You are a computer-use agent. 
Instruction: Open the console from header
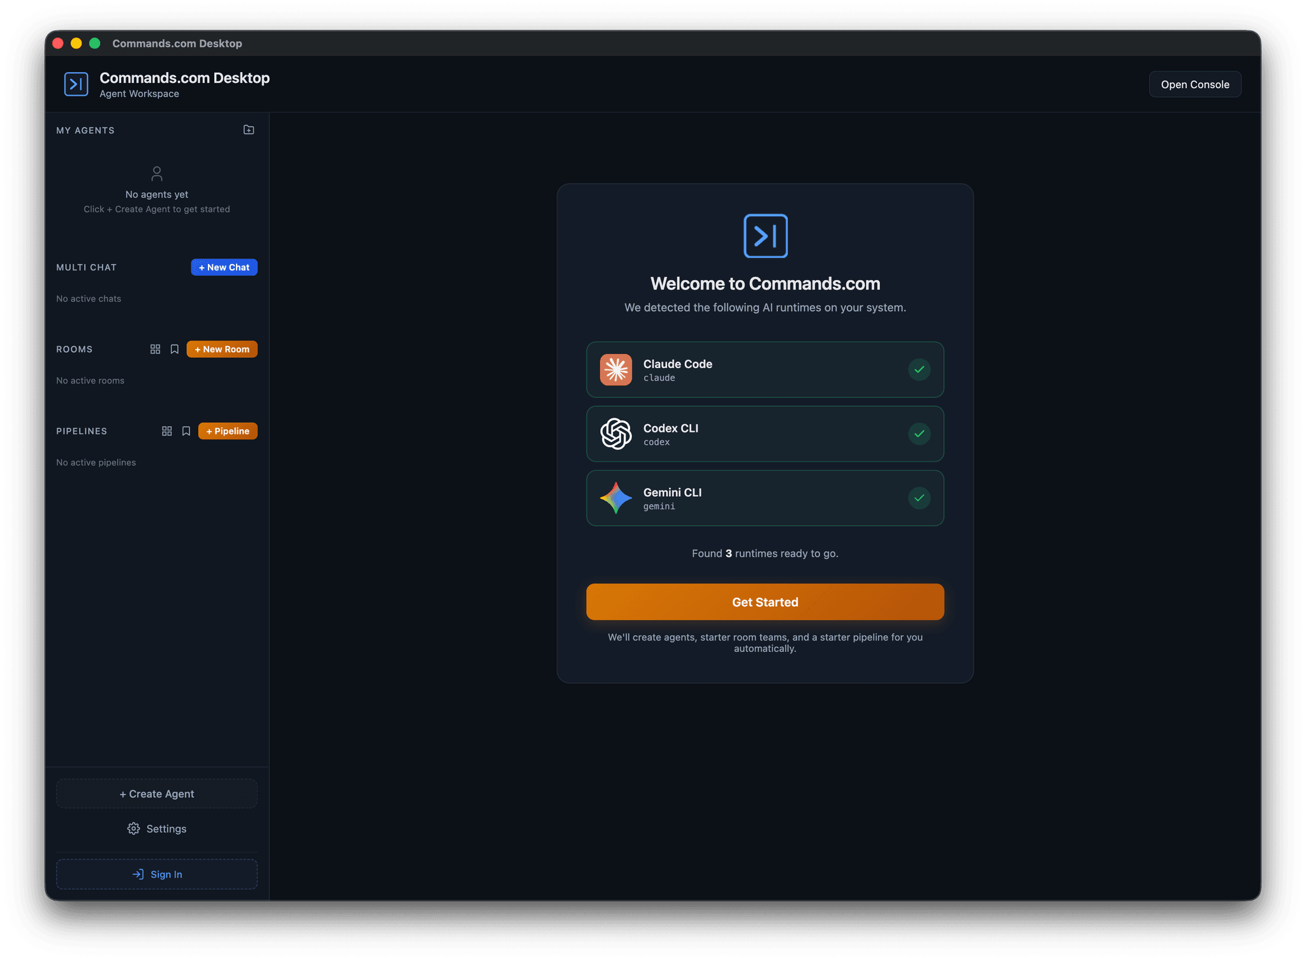point(1195,84)
